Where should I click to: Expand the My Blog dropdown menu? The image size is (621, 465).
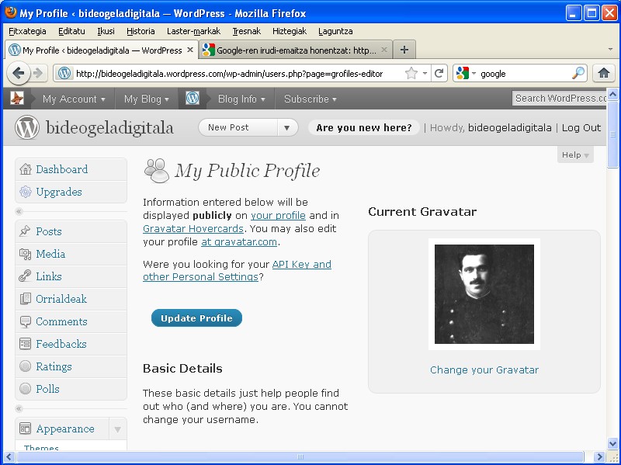(146, 99)
